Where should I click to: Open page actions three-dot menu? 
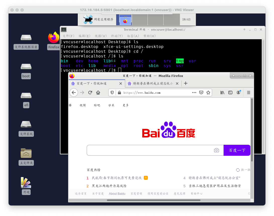194,92
